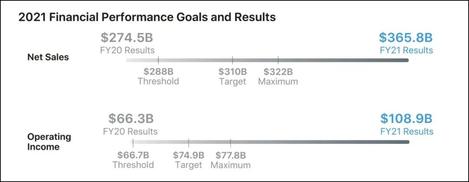Click the $322B Maximum tick mark
Viewport: 469px width, 182px height.
278,60
